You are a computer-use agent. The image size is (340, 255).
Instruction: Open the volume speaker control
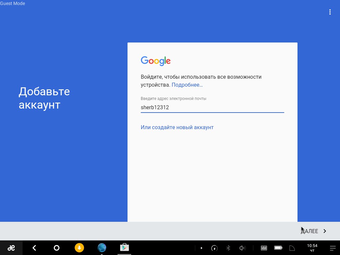[x=242, y=248]
